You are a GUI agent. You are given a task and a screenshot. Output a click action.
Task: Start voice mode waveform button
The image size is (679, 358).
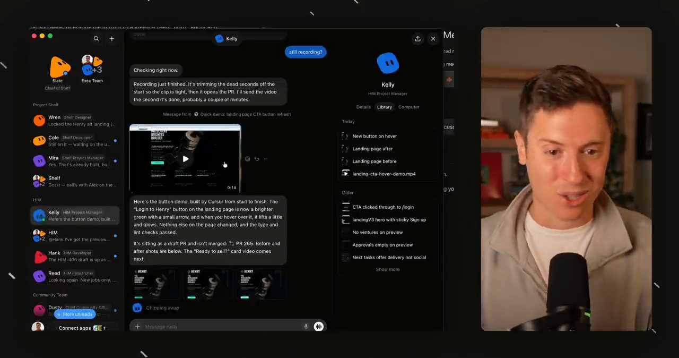click(319, 327)
